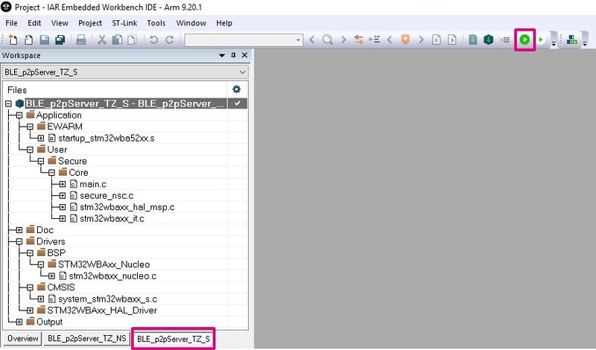
Task: Click the Save All toolbar icon
Action: pos(60,39)
